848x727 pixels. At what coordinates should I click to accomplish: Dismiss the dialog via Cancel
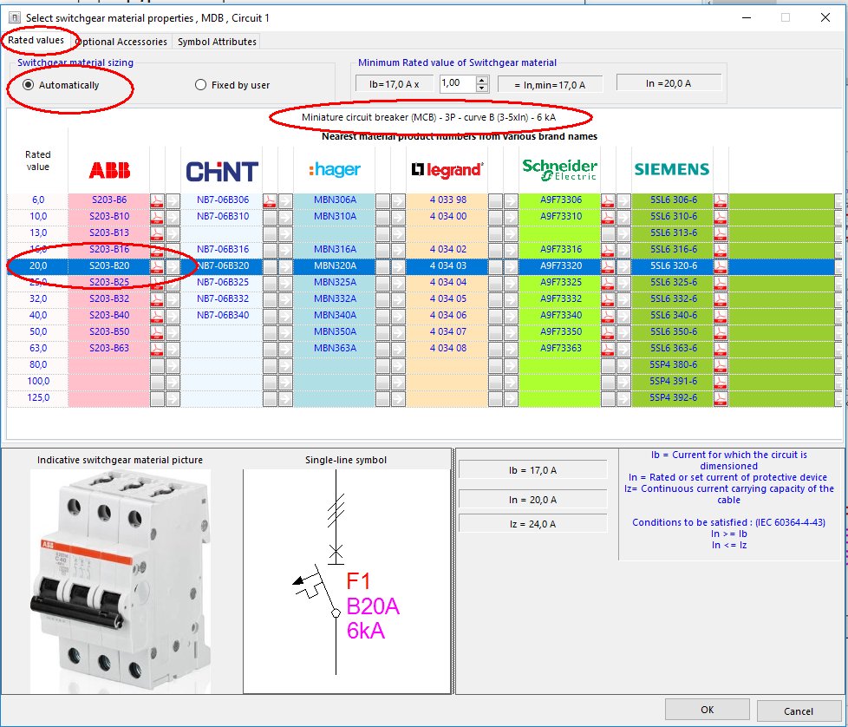pos(799,710)
